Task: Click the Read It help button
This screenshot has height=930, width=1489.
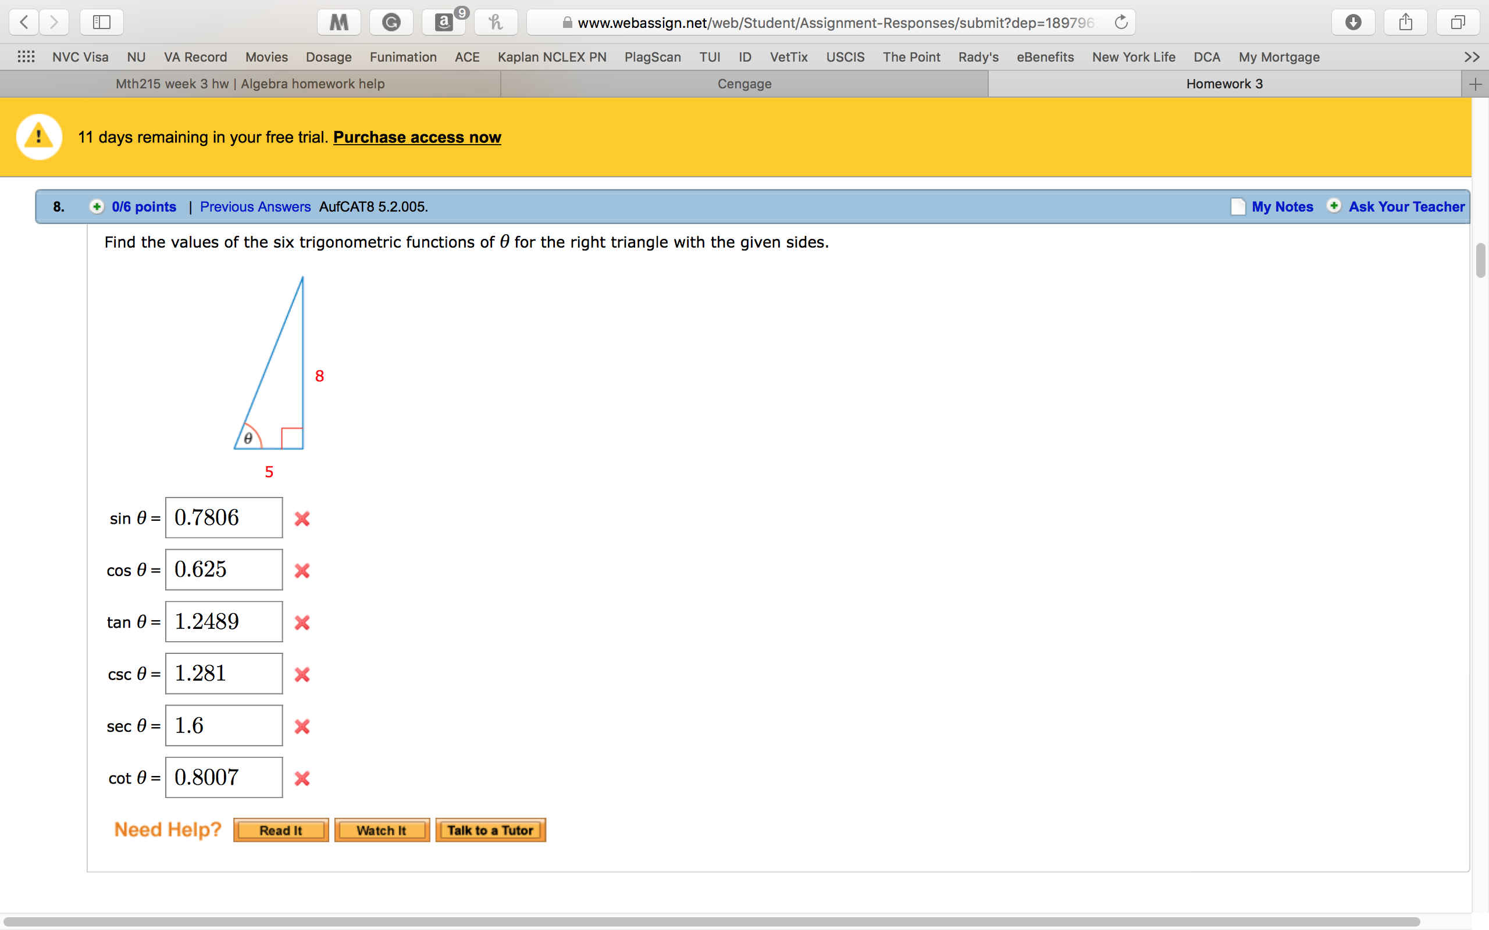Action: 281,831
